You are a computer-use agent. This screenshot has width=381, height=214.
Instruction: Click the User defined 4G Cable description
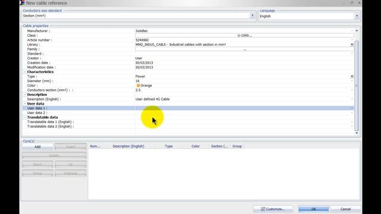click(x=152, y=99)
